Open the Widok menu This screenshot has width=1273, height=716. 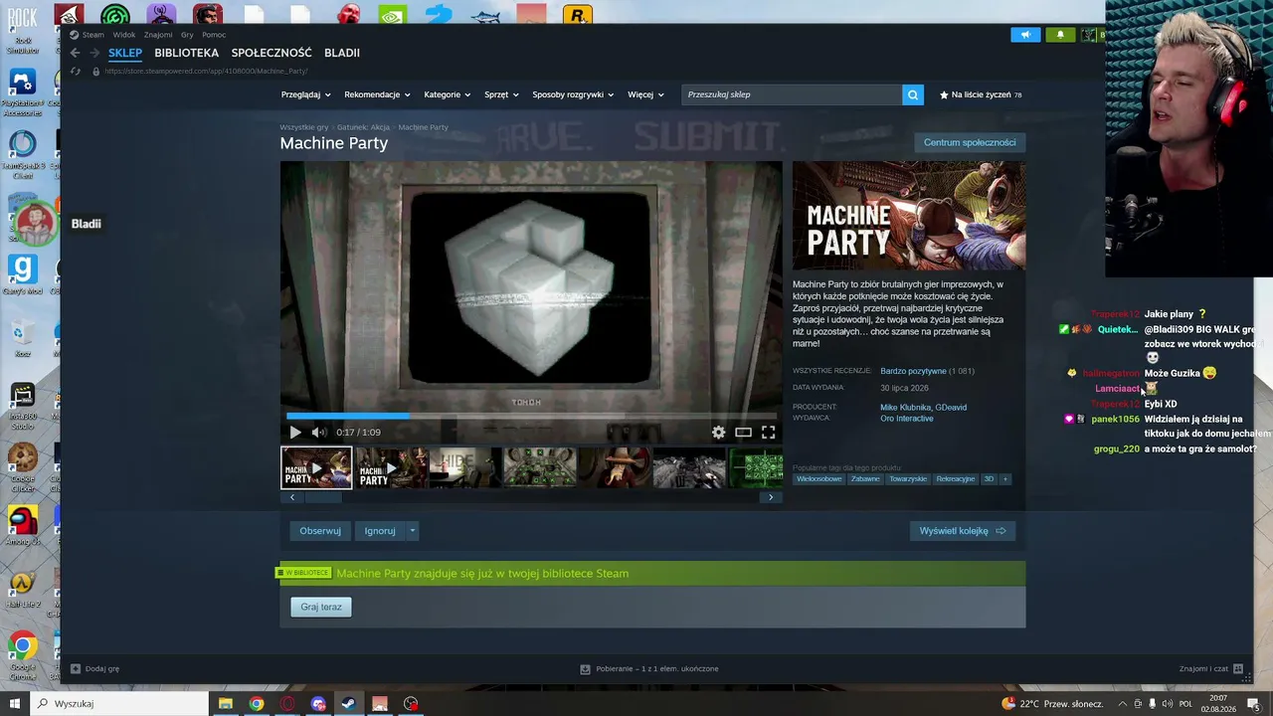point(124,35)
